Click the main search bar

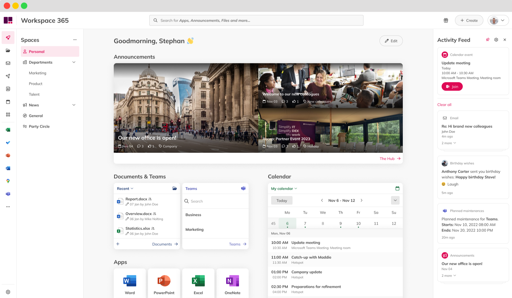coord(256,20)
